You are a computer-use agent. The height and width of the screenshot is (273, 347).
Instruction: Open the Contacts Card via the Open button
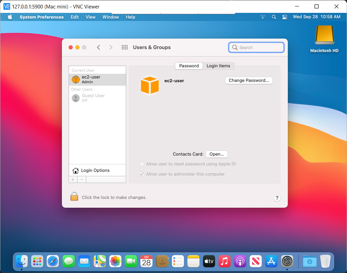click(x=216, y=154)
